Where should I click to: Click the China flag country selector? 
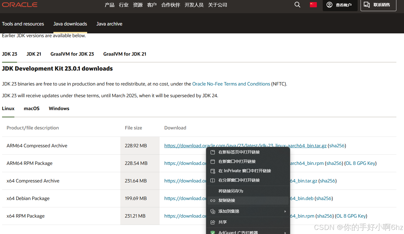[x=313, y=5]
